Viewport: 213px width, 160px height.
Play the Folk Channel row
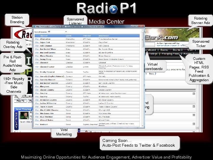(x=37, y=46)
